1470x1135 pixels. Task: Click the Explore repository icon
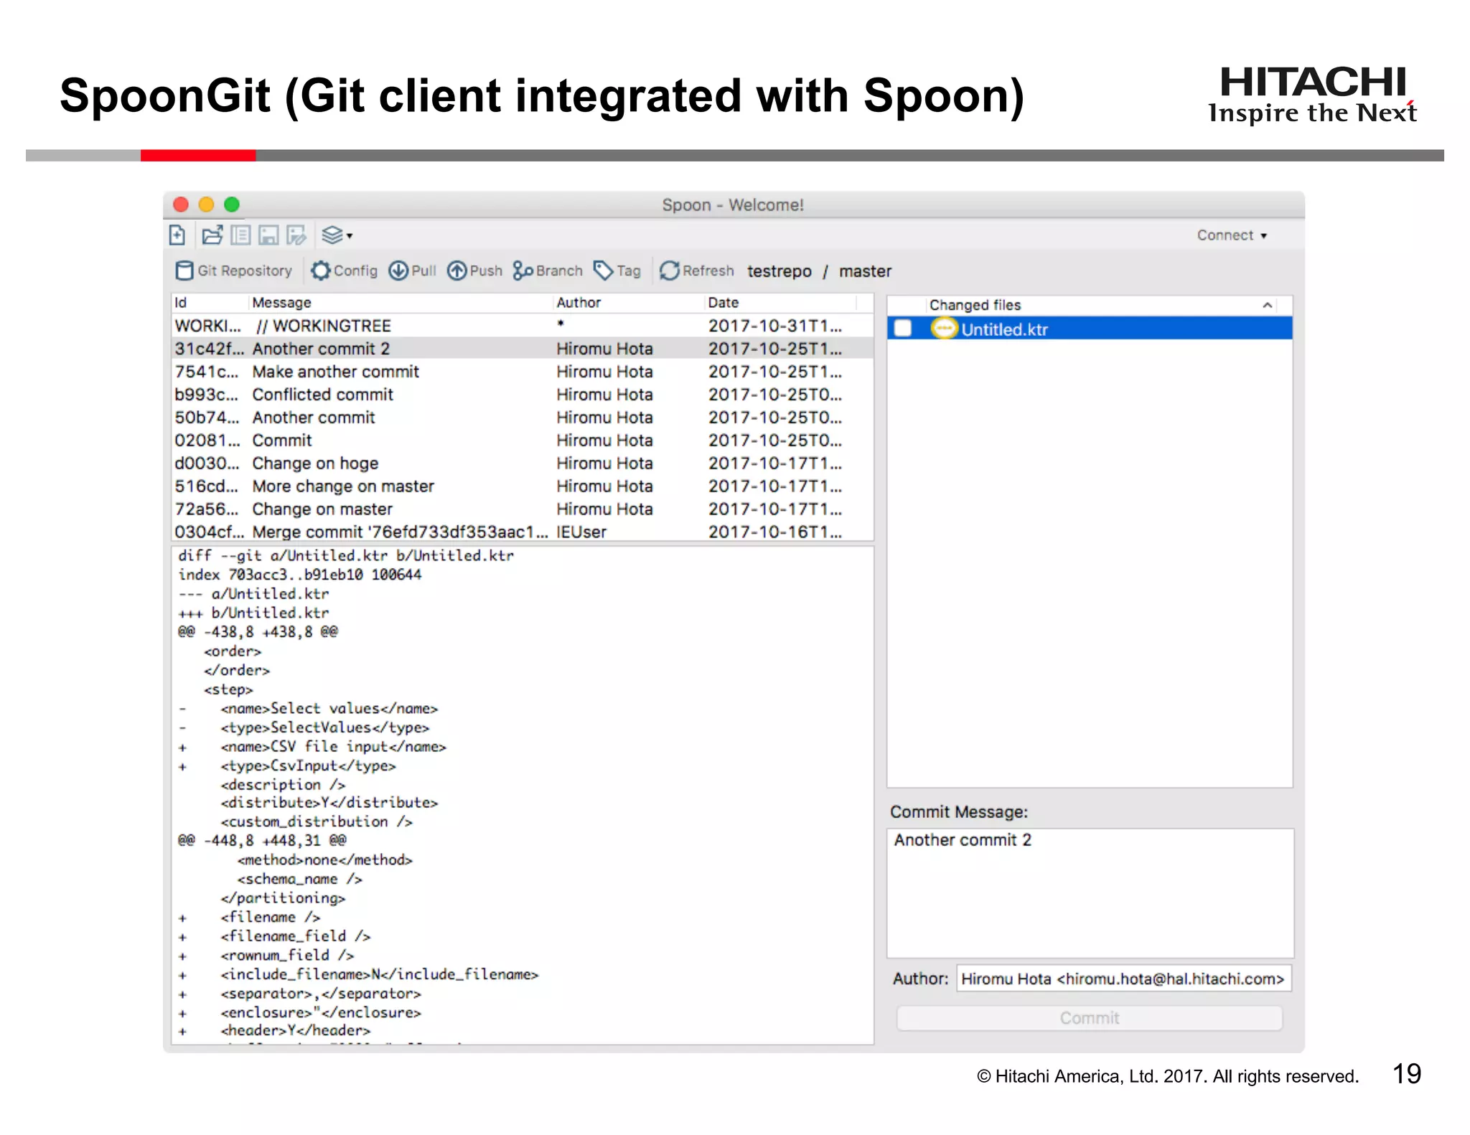pos(241,235)
